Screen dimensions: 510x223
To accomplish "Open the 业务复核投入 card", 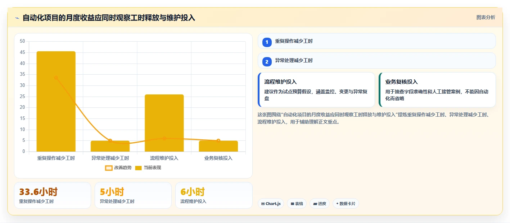I will pos(437,90).
